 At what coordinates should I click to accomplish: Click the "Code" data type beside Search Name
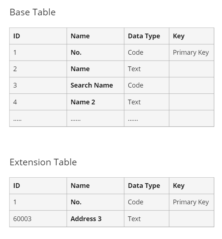tap(135, 85)
